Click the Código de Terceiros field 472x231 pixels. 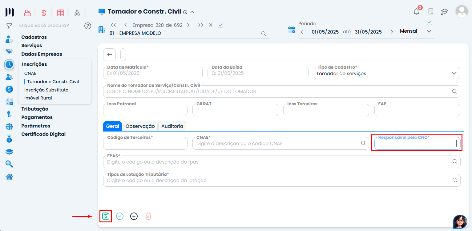tap(145, 143)
